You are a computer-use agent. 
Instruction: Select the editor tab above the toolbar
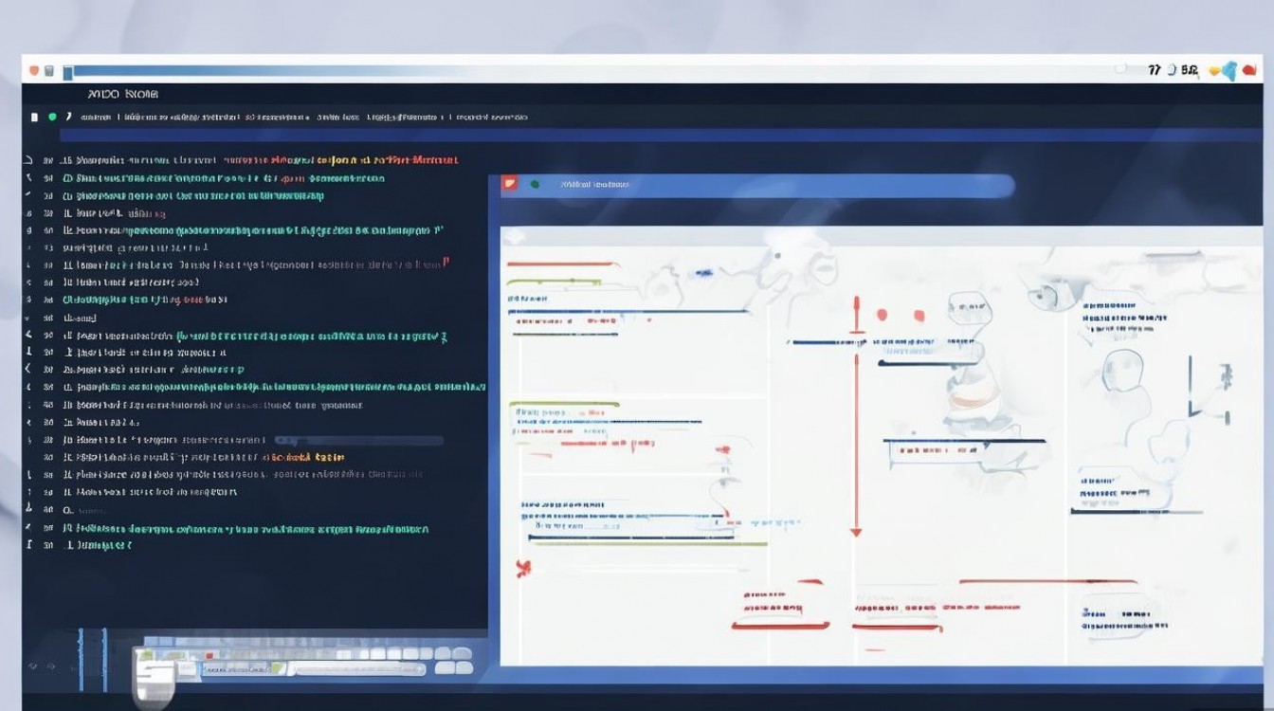[122, 94]
